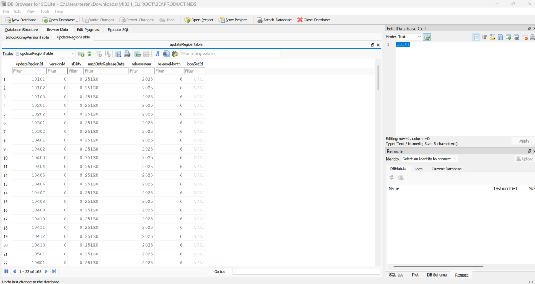This screenshot has height=284, width=535.
Task: Go to previous page of records
Action: click(14, 271)
